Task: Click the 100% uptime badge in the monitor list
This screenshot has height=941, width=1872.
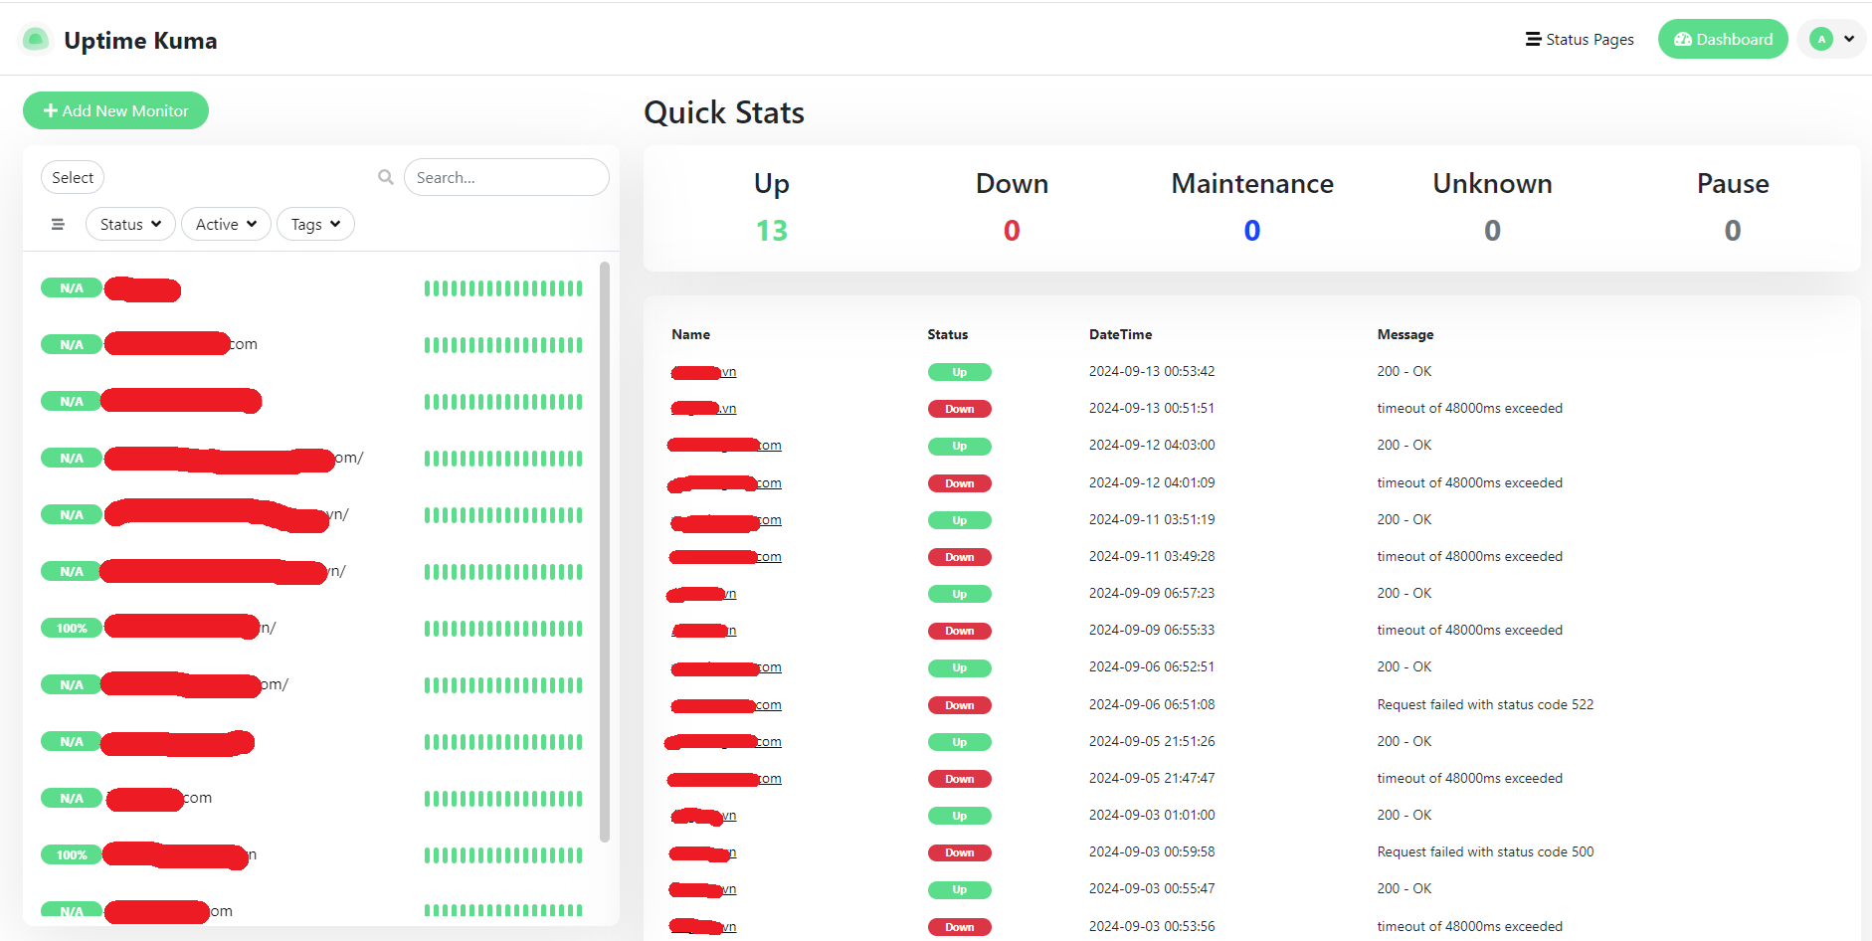Action: coord(71,628)
